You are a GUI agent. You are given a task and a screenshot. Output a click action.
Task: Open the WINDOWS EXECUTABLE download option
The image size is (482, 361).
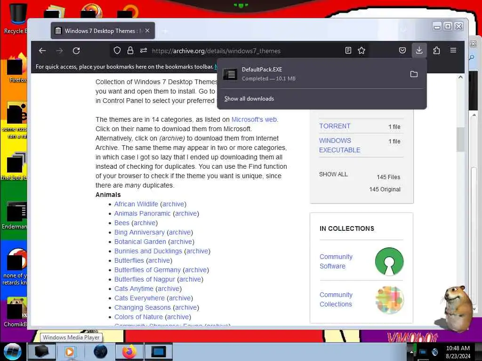340,145
